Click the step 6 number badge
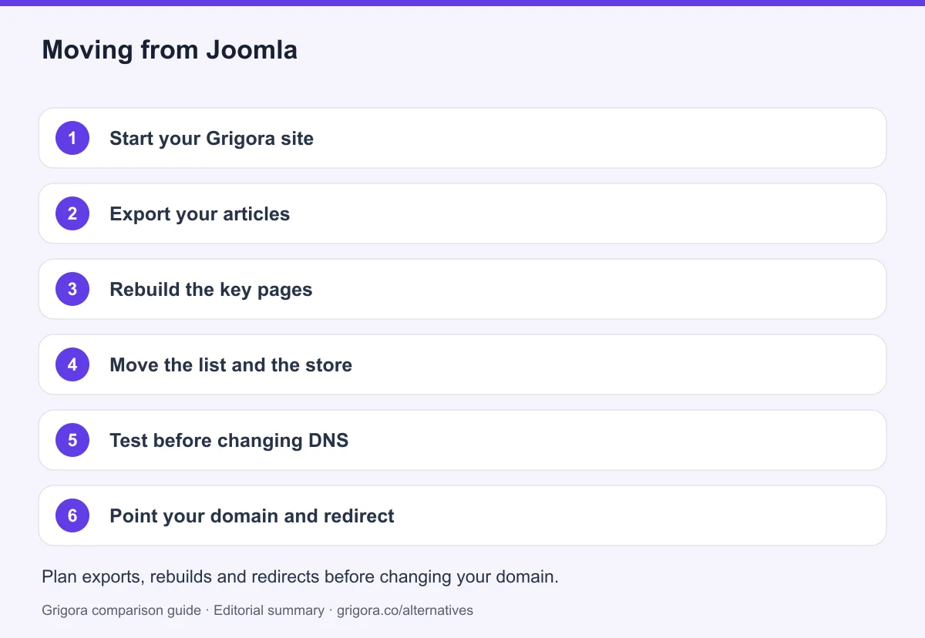Image resolution: width=925 pixels, height=638 pixels. (72, 515)
